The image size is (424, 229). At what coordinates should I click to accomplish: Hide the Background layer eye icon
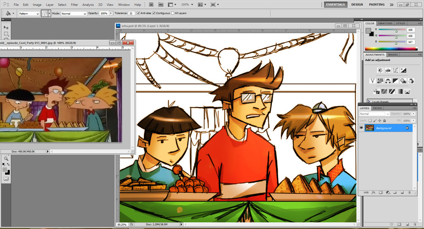click(x=361, y=128)
